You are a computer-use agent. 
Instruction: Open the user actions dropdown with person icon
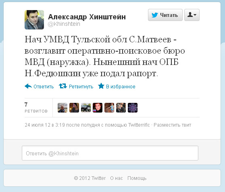tap(192, 15)
